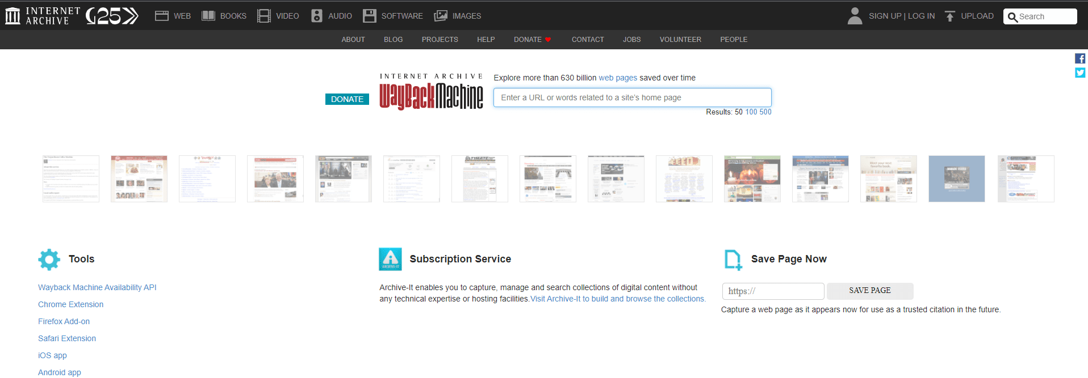
Task: Open the CONTACT menu item
Action: (588, 40)
